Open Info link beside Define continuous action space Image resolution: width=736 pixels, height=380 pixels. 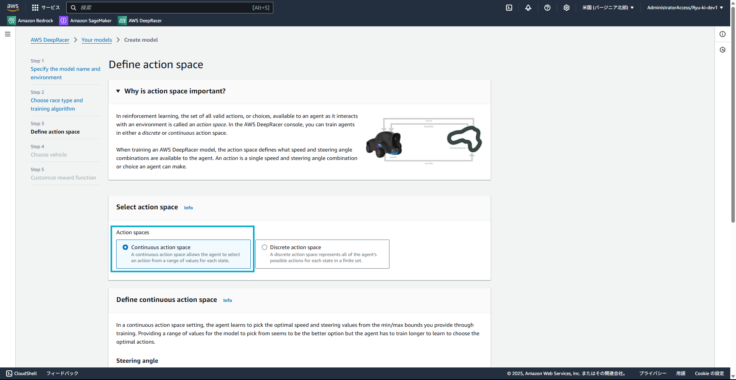(227, 300)
